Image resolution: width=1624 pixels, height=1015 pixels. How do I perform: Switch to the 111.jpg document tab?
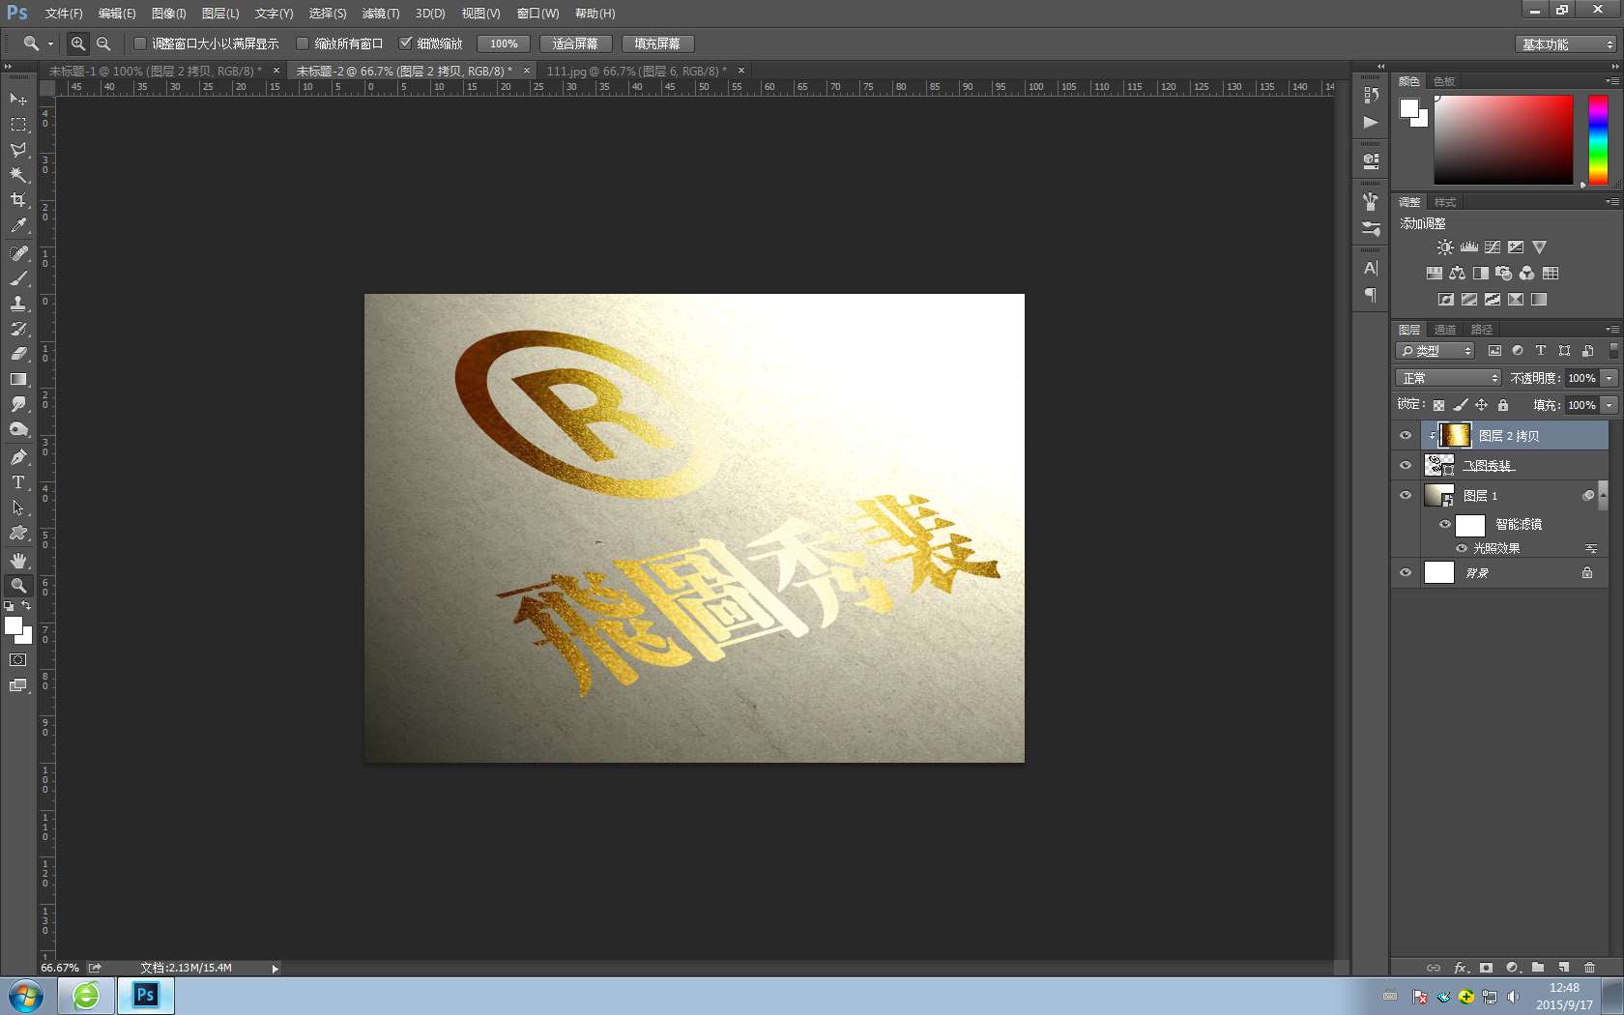pyautogui.click(x=636, y=71)
